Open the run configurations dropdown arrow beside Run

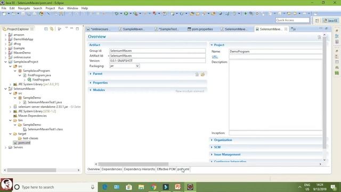[x=131, y=13]
